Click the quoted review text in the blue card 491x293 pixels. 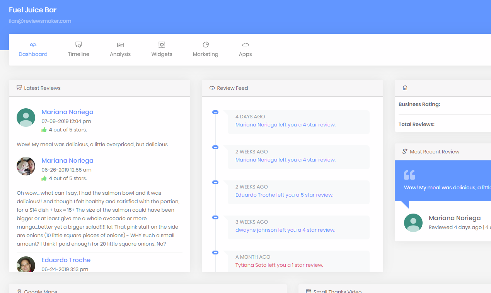pyautogui.click(x=447, y=188)
